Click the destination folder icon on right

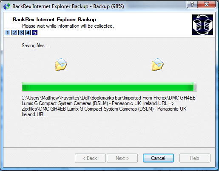pos(157,65)
